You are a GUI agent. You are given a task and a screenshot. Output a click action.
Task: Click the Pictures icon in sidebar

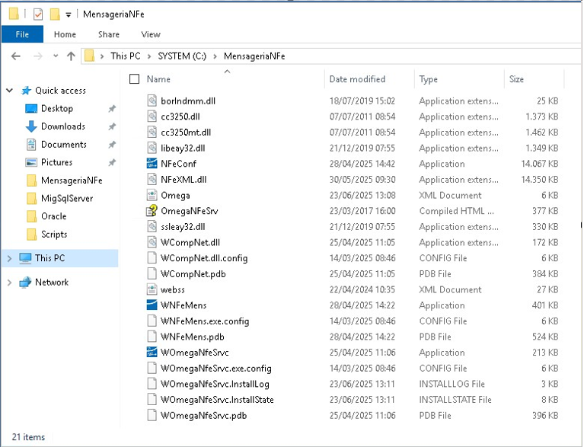coord(31,162)
